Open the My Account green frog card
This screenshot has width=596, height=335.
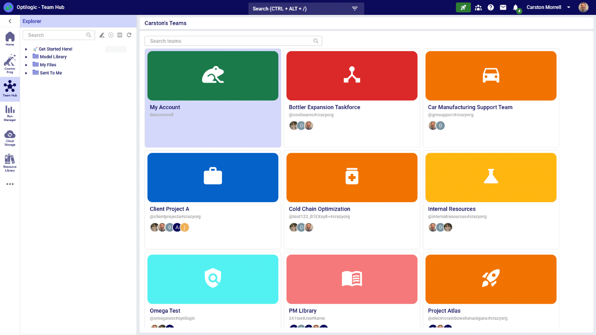point(213,76)
